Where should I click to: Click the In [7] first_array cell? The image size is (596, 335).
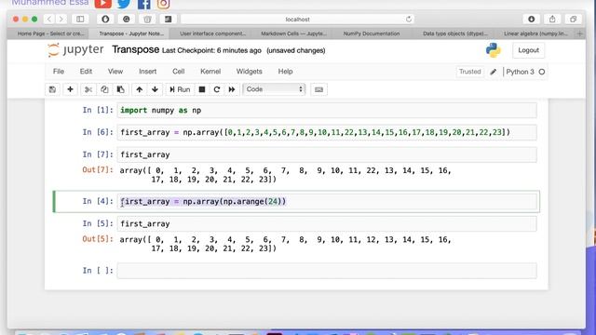(327, 154)
